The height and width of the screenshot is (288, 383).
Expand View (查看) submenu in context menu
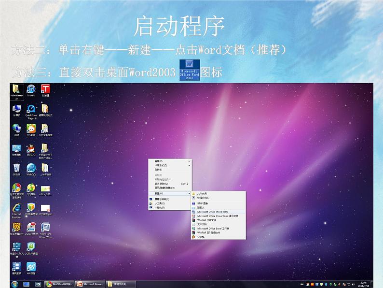point(170,161)
